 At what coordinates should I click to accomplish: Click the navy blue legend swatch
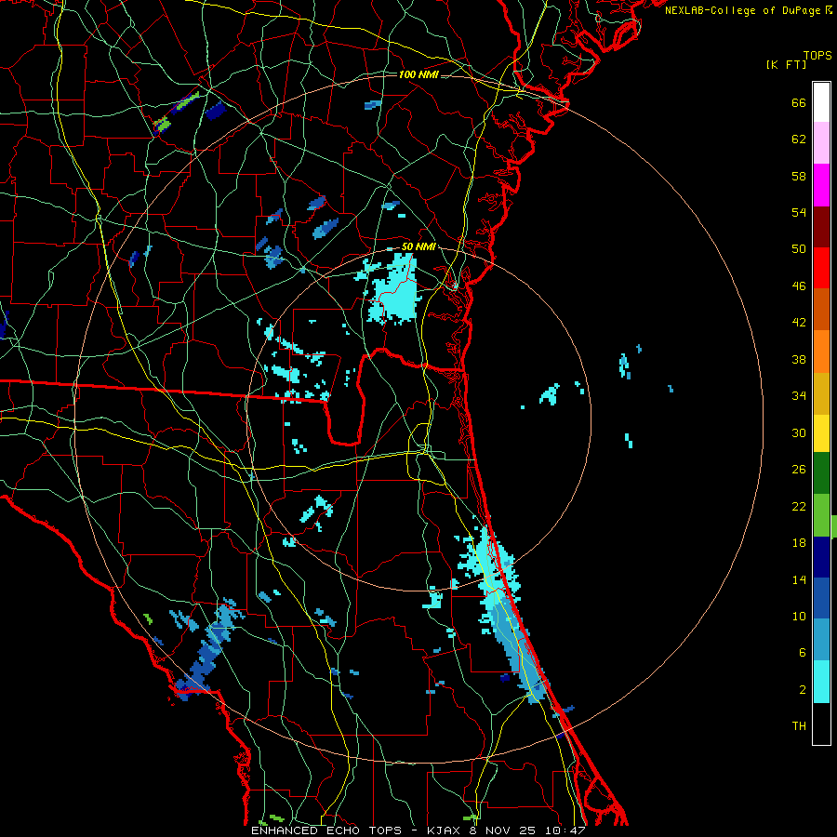click(821, 557)
